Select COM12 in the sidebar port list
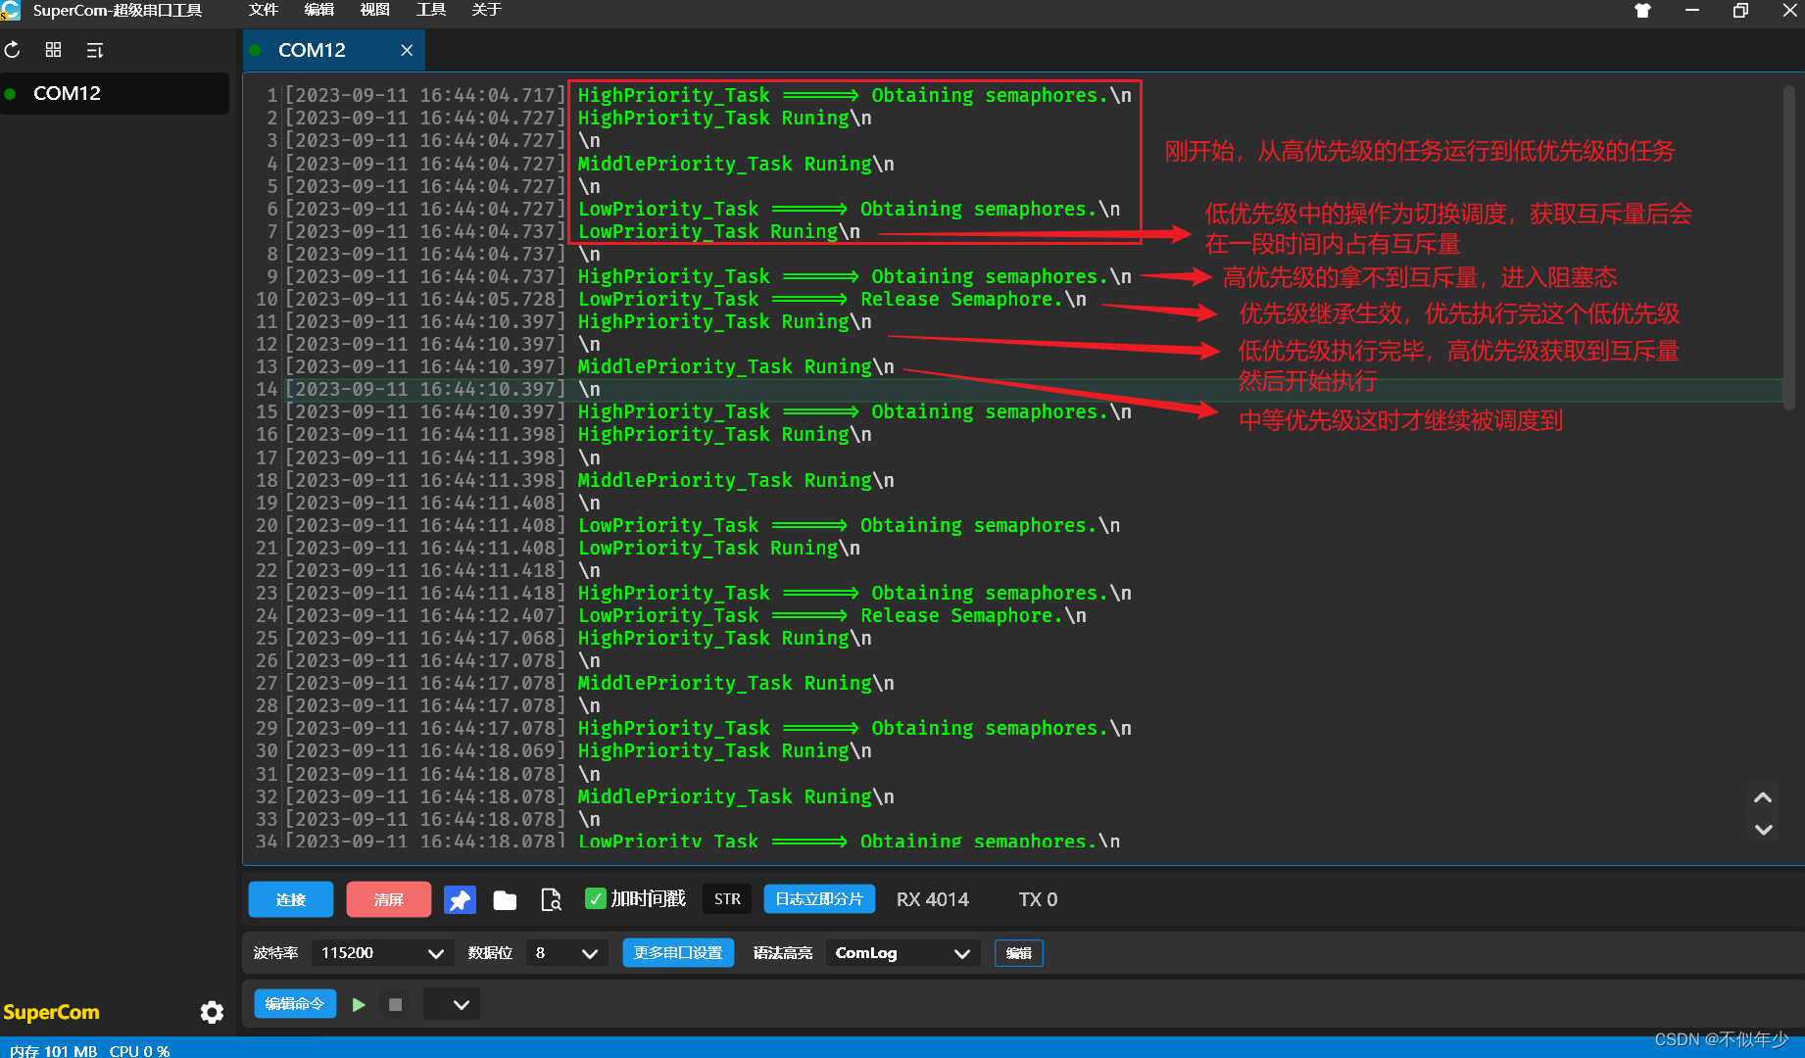This screenshot has width=1805, height=1058. (115, 93)
